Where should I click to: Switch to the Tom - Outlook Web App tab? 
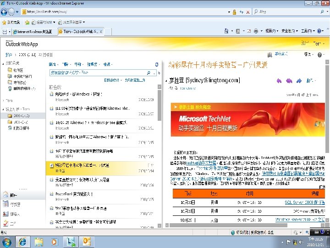pyautogui.click(x=78, y=32)
